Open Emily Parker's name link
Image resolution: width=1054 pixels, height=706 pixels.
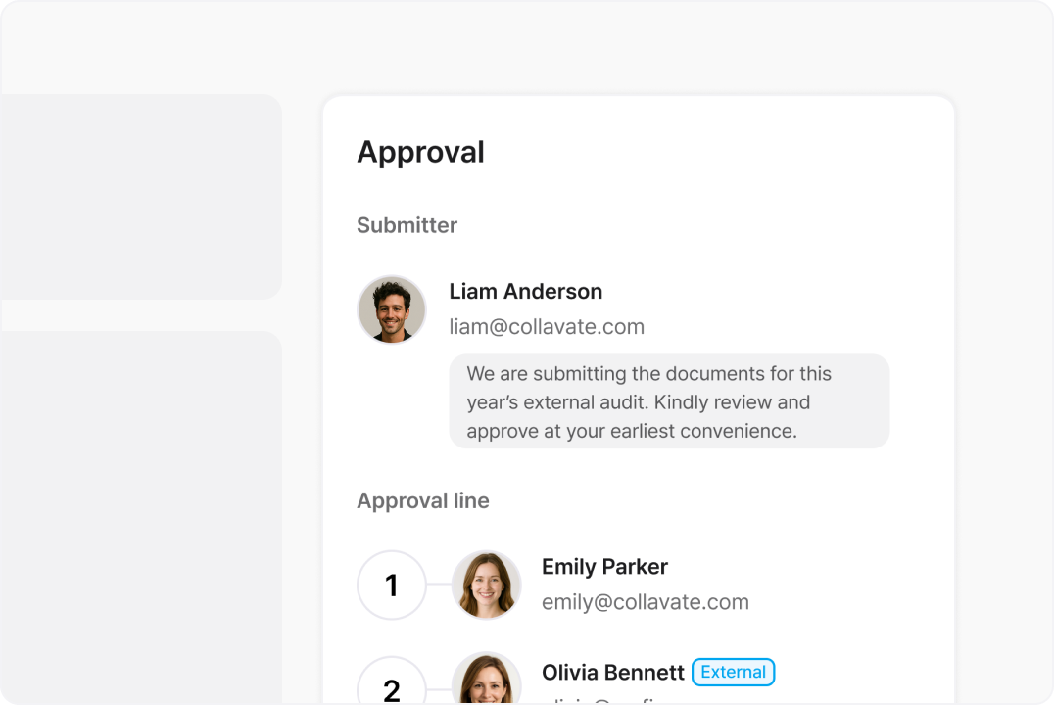(x=604, y=567)
